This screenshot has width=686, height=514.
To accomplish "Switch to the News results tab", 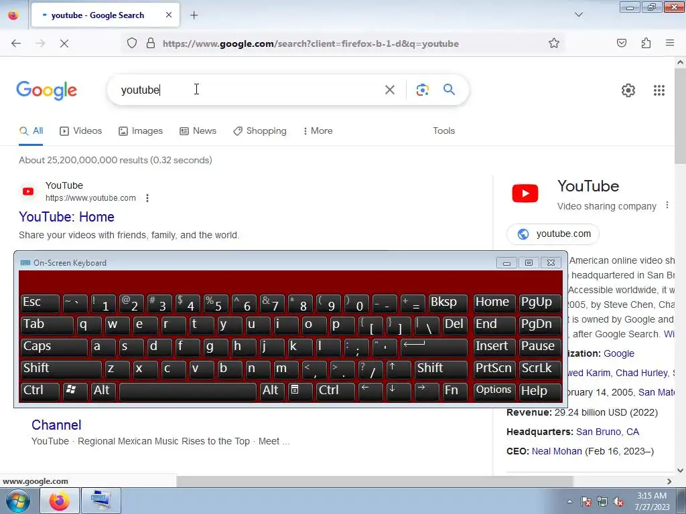I will [x=198, y=131].
